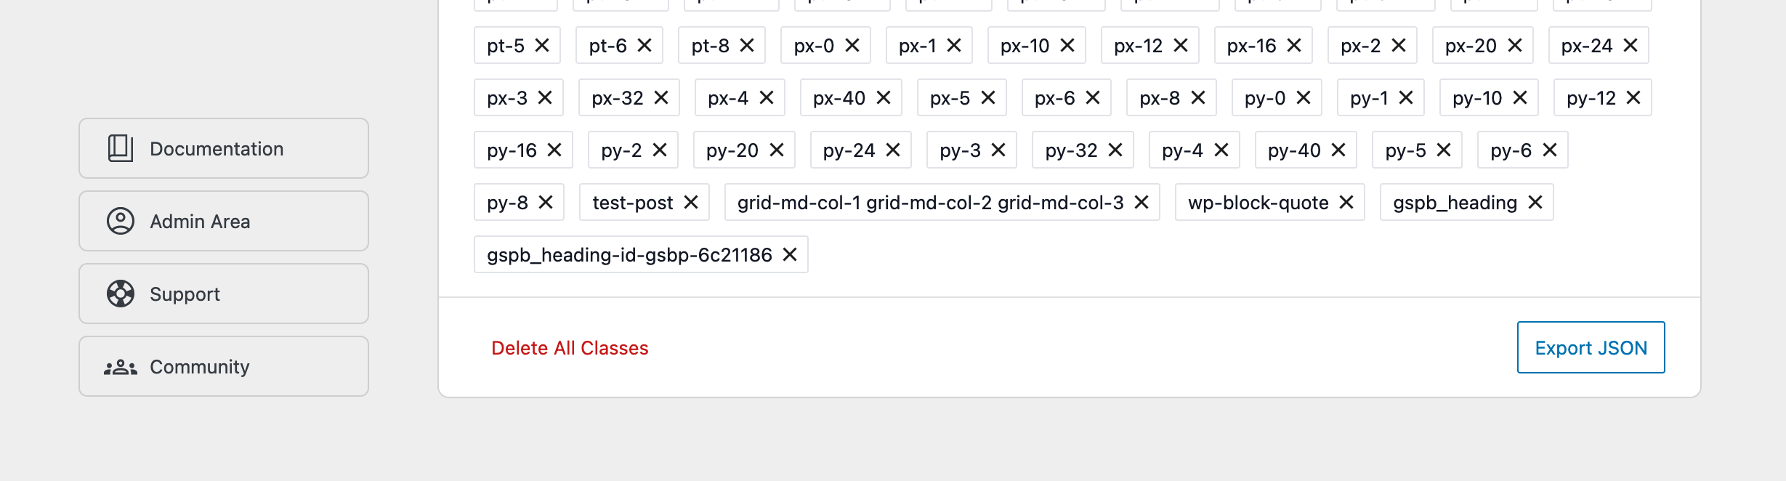The width and height of the screenshot is (1786, 481).
Task: Click Delete All Classes
Action: (x=570, y=348)
